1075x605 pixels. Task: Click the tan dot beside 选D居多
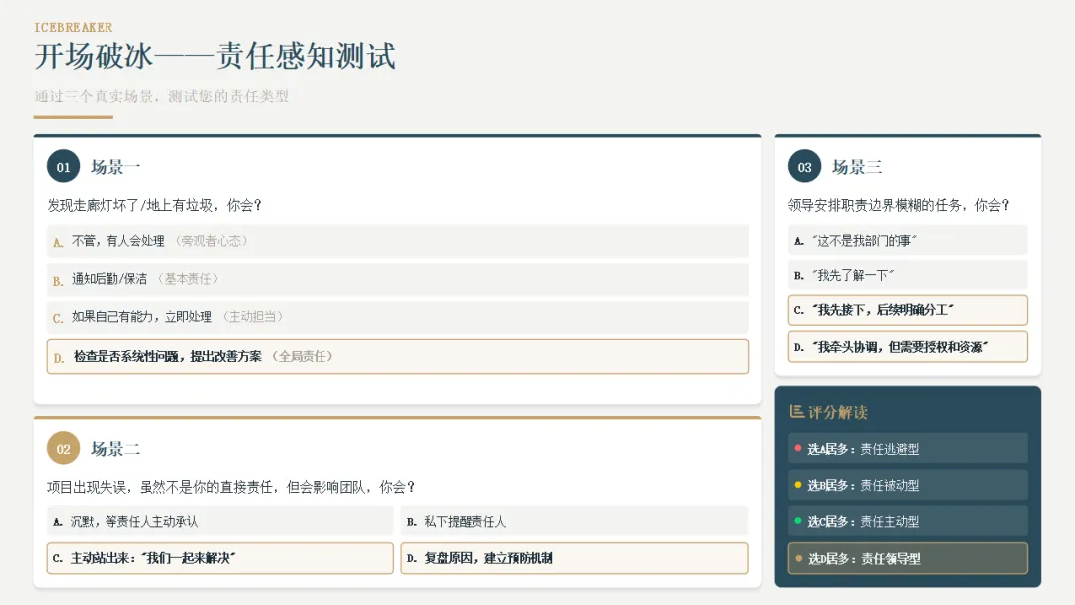click(x=798, y=558)
